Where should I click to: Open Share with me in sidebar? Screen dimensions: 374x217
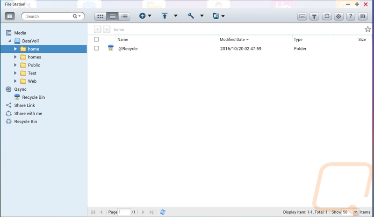(28, 113)
